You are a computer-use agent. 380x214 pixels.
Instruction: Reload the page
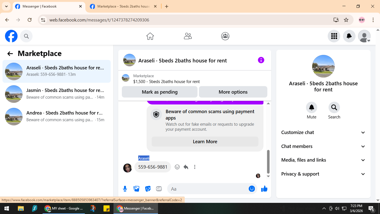(x=29, y=20)
